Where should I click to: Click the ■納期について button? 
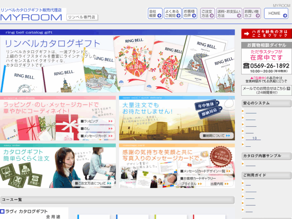(216, 136)
